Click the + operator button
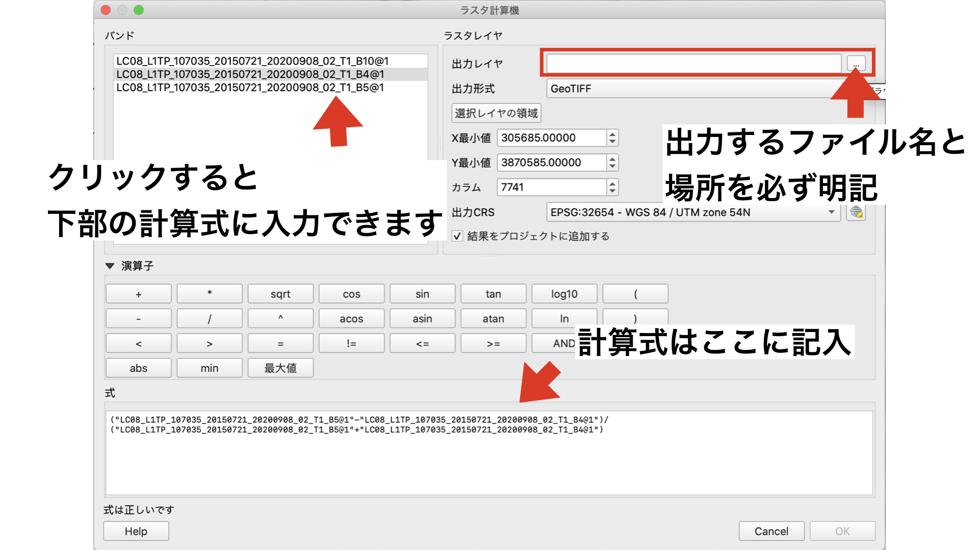 (139, 294)
